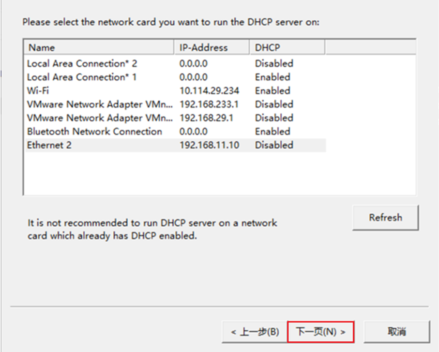The image size is (439, 352).
Task: Sort list by IP-Address column header
Action: point(212,47)
